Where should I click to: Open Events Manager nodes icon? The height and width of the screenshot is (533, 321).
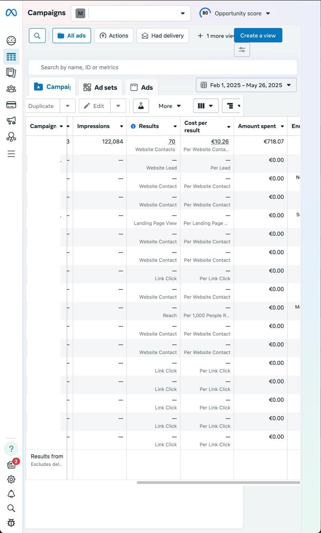click(11, 137)
